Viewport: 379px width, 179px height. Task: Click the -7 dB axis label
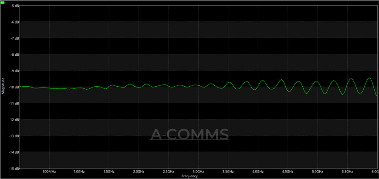14,38
